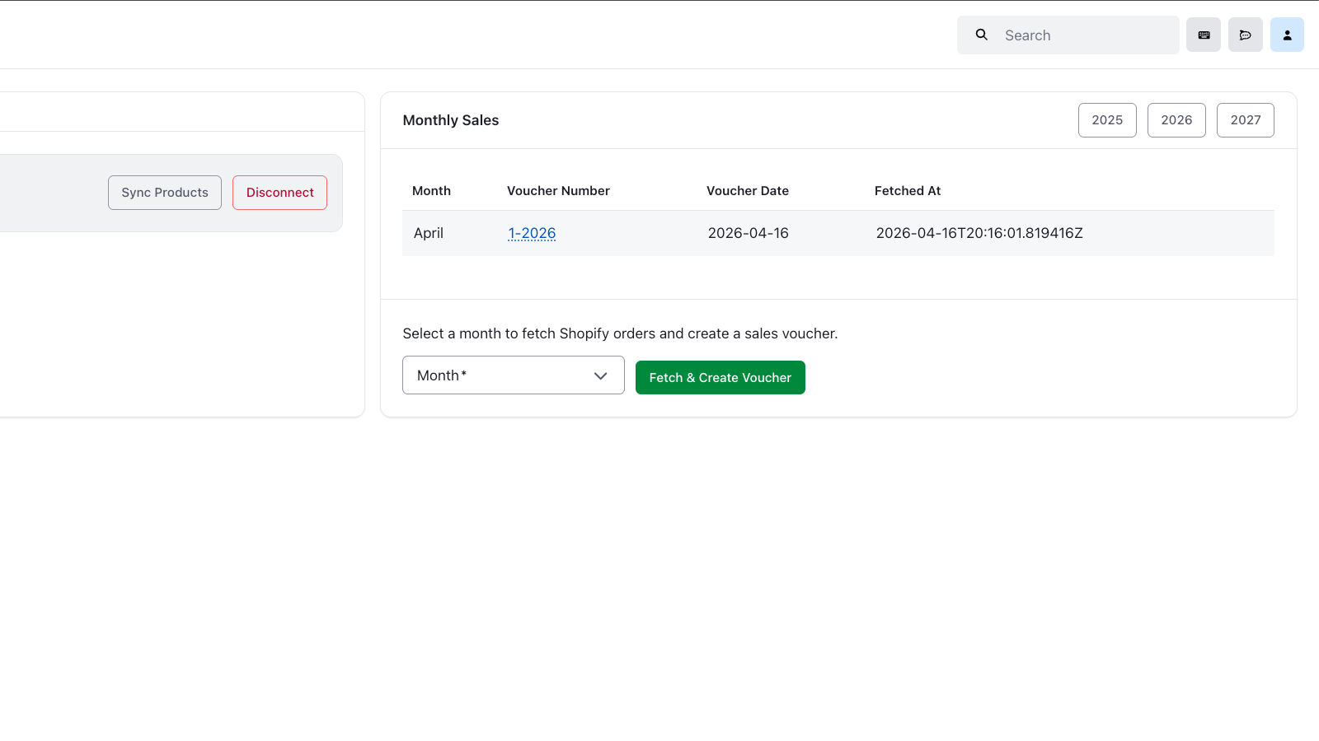The height and width of the screenshot is (741, 1319).
Task: Expand the Month dropdown
Action: [514, 375]
